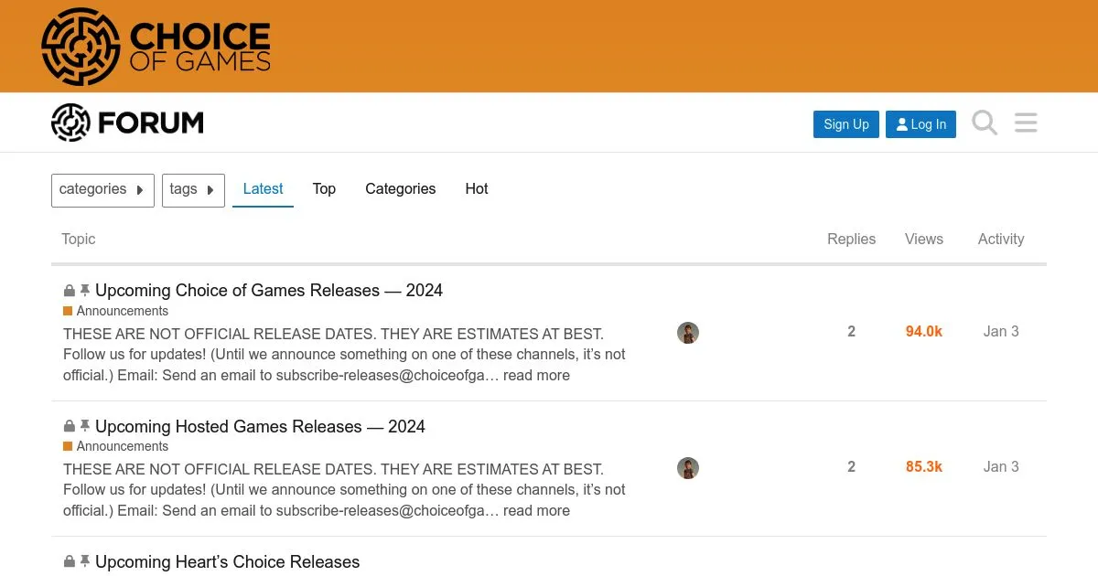This screenshot has height=576, width=1098.
Task: Open poster avatar on Choice of Games Releases row
Action: pos(688,333)
